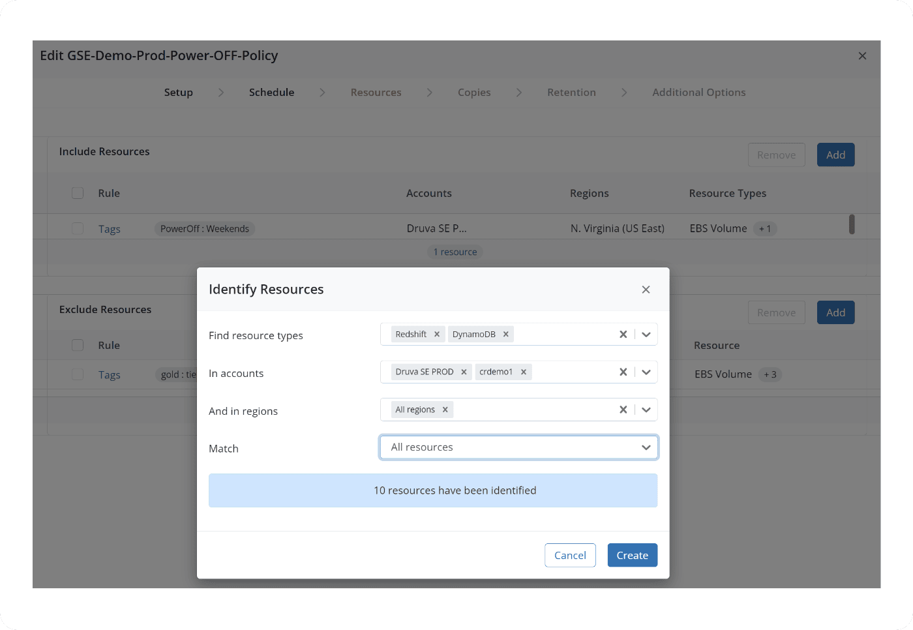The width and height of the screenshot is (913, 630).
Task: Remove the DynamoDB resource type tag
Action: coord(505,335)
